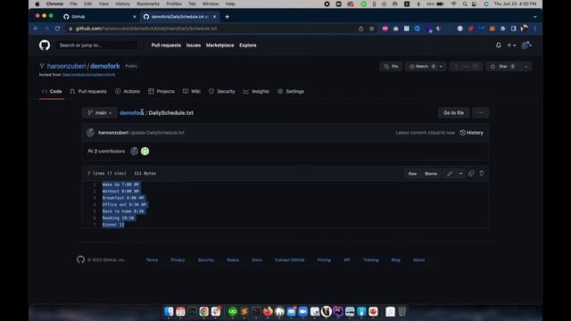Open Pull requests in the top navigation
The width and height of the screenshot is (571, 321).
[x=166, y=45]
